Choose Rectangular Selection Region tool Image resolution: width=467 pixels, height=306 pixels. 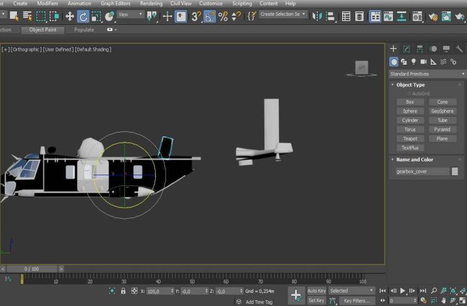[x=41, y=16]
